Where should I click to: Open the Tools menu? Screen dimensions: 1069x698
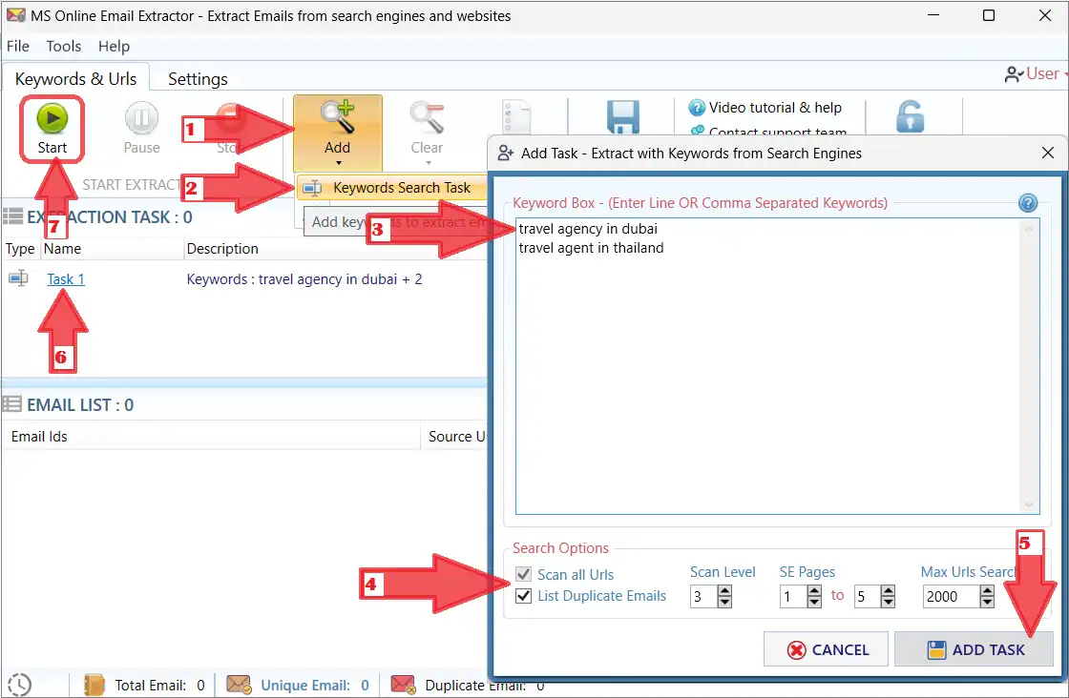63,47
